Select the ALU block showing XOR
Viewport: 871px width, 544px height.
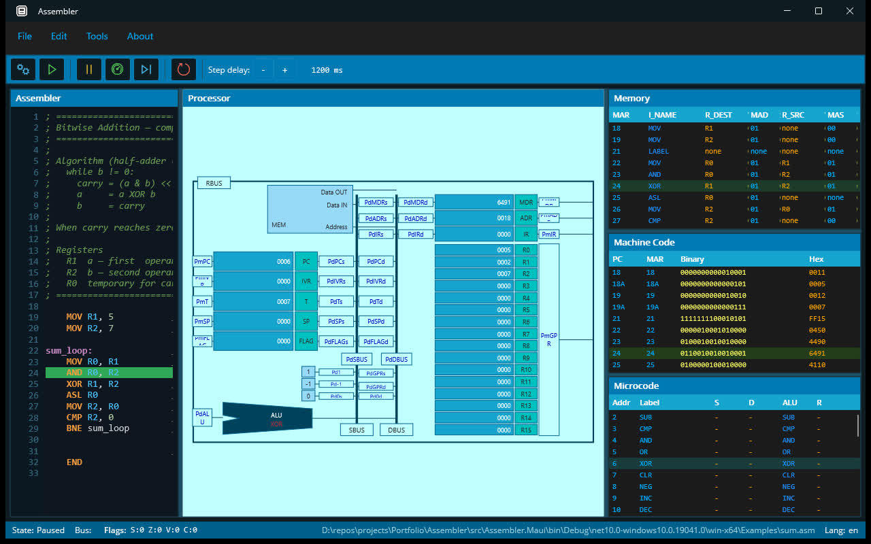point(267,418)
